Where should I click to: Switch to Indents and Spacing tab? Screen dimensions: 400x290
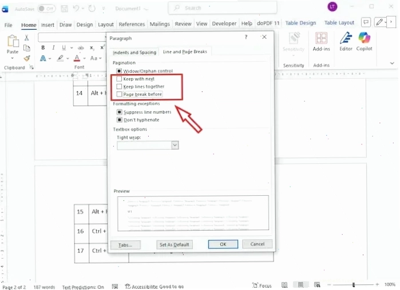[x=134, y=53]
